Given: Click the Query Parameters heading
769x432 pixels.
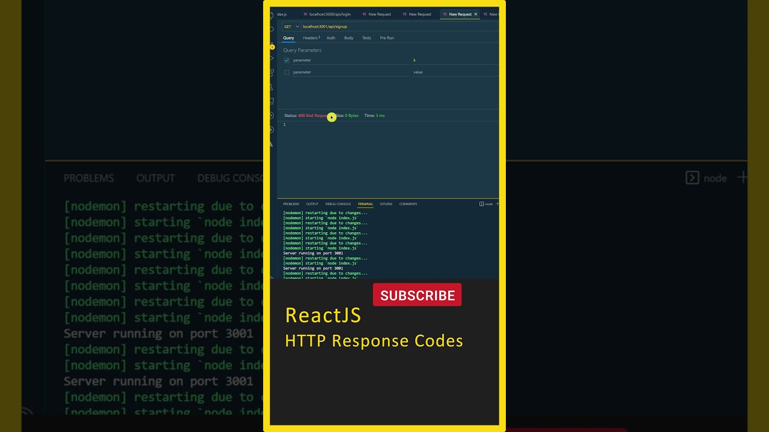Looking at the screenshot, I should point(302,50).
